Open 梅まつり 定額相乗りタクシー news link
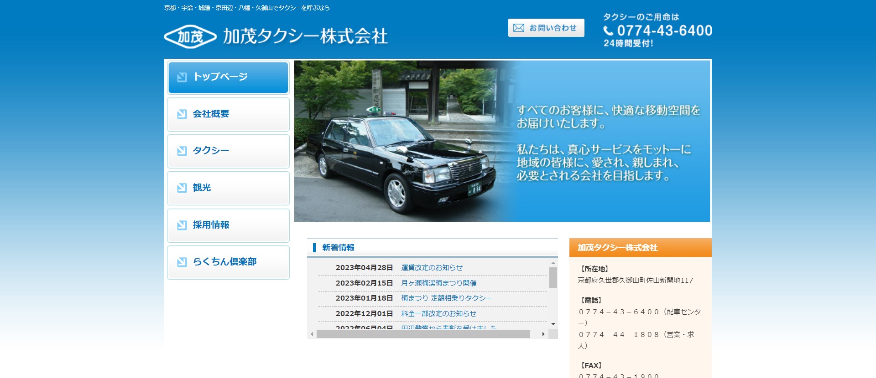Viewport: 876px width, 378px height. 446,298
